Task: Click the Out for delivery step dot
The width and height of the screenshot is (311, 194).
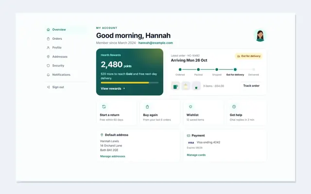Action: click(235, 69)
